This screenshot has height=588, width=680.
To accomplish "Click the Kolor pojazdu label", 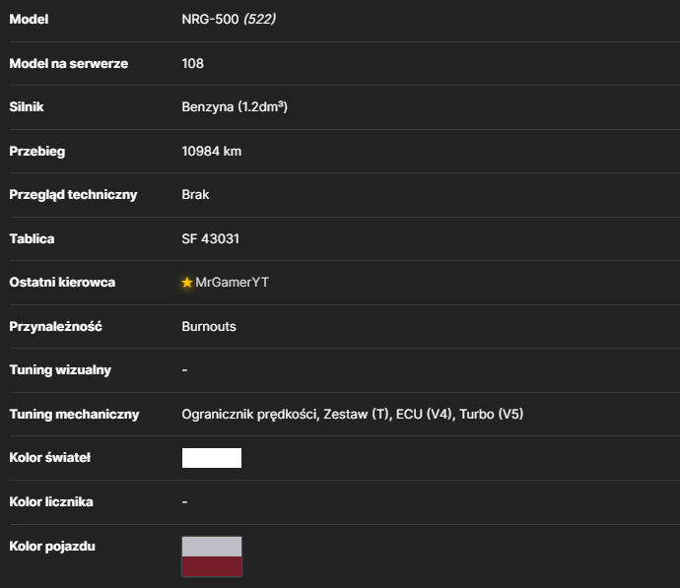I will 52,546.
